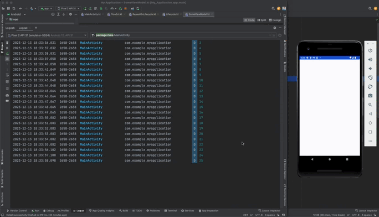Switch editor to Code view
The height and width of the screenshot is (217, 379).
point(249,20)
